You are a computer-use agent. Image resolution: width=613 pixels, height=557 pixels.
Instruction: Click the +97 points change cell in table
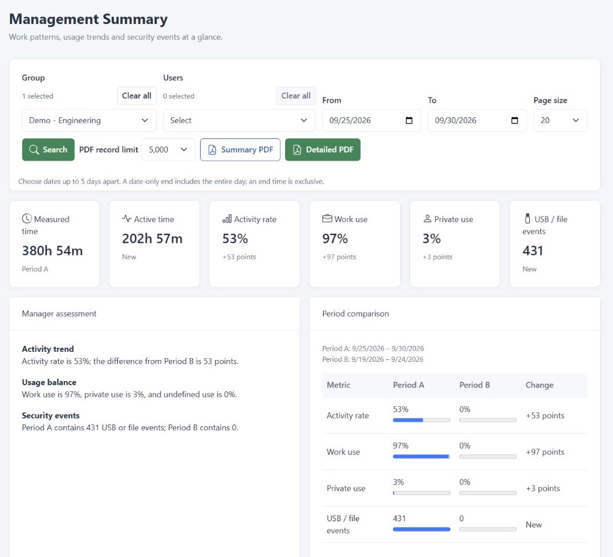(x=545, y=452)
